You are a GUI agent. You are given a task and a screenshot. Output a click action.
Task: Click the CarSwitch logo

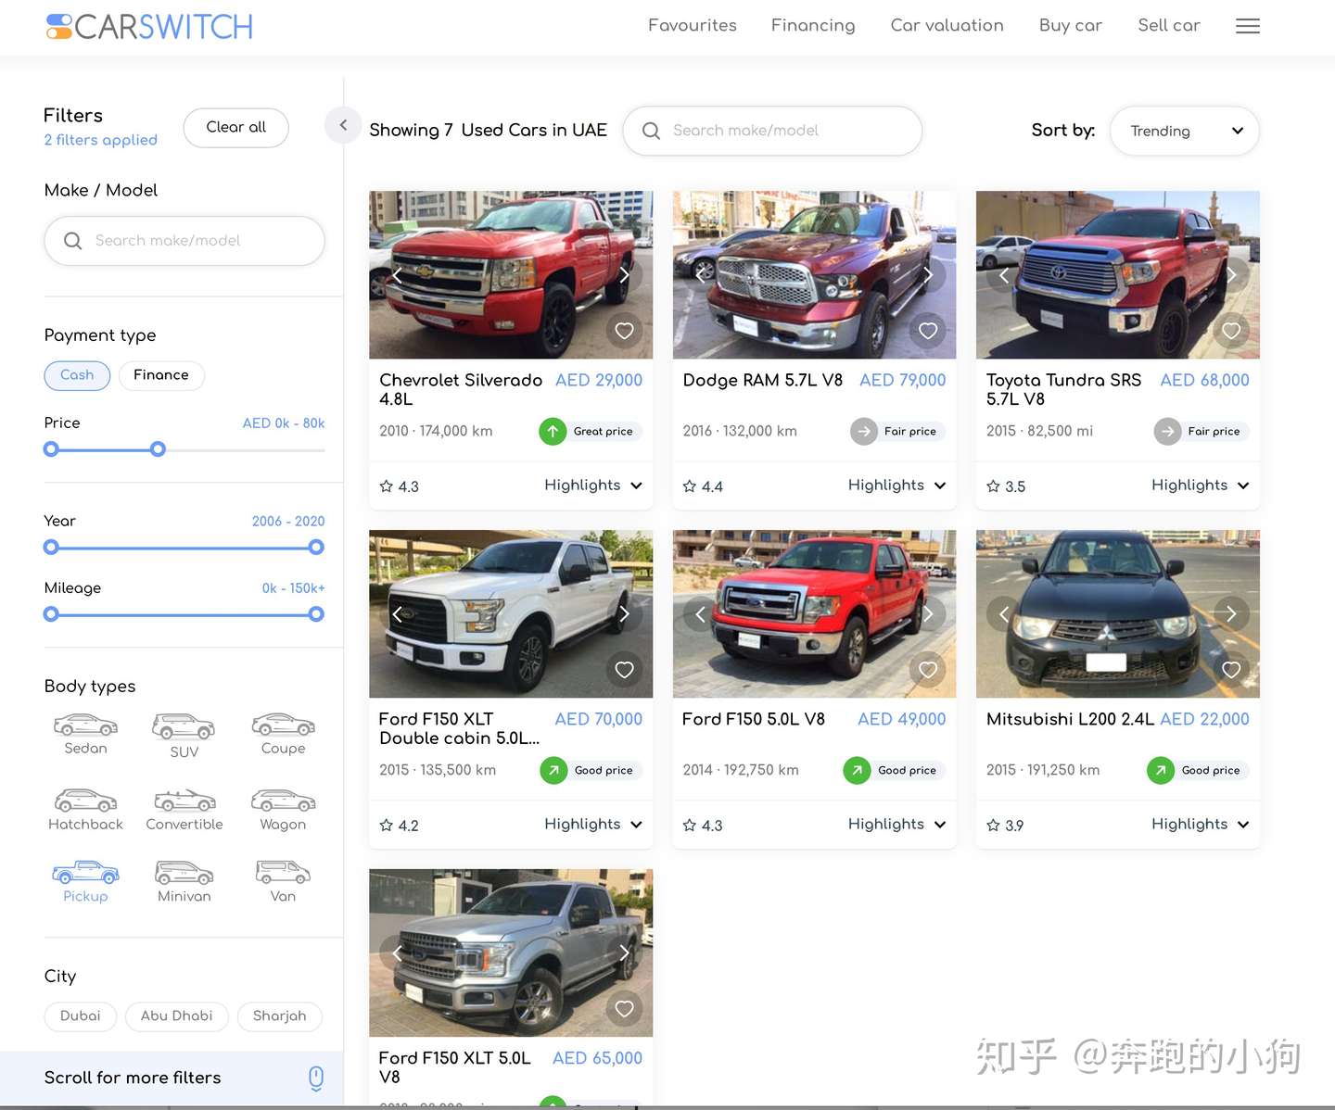click(x=149, y=27)
